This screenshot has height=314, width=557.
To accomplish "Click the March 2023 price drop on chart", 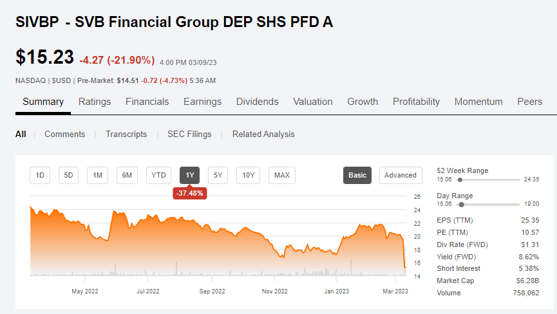I will pos(404,254).
